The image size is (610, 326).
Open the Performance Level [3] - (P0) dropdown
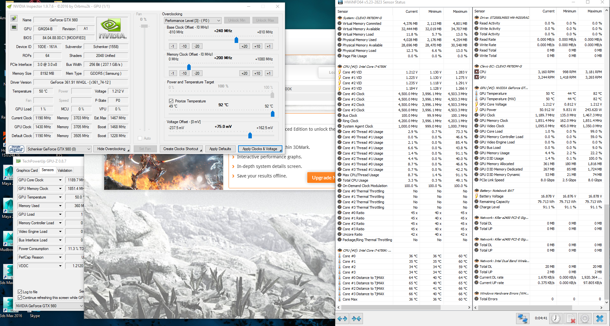pos(193,21)
